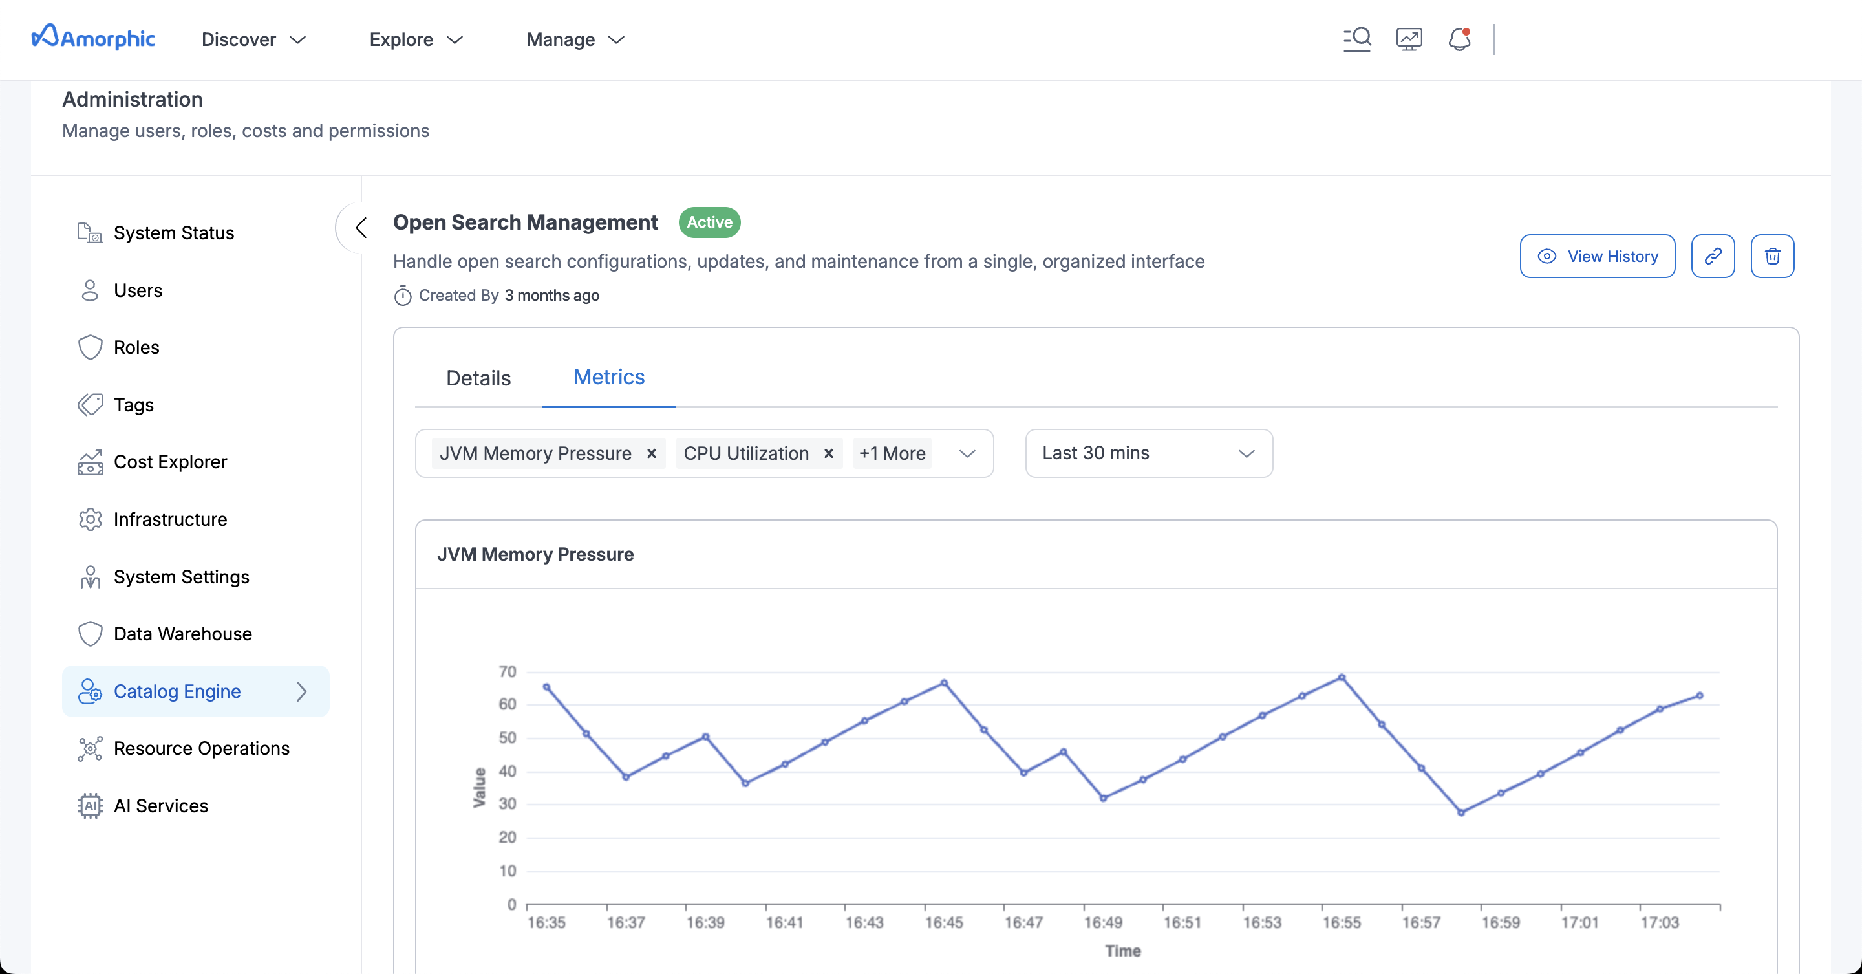The image size is (1862, 974).
Task: Remove the JVM Memory Pressure chip
Action: (651, 453)
